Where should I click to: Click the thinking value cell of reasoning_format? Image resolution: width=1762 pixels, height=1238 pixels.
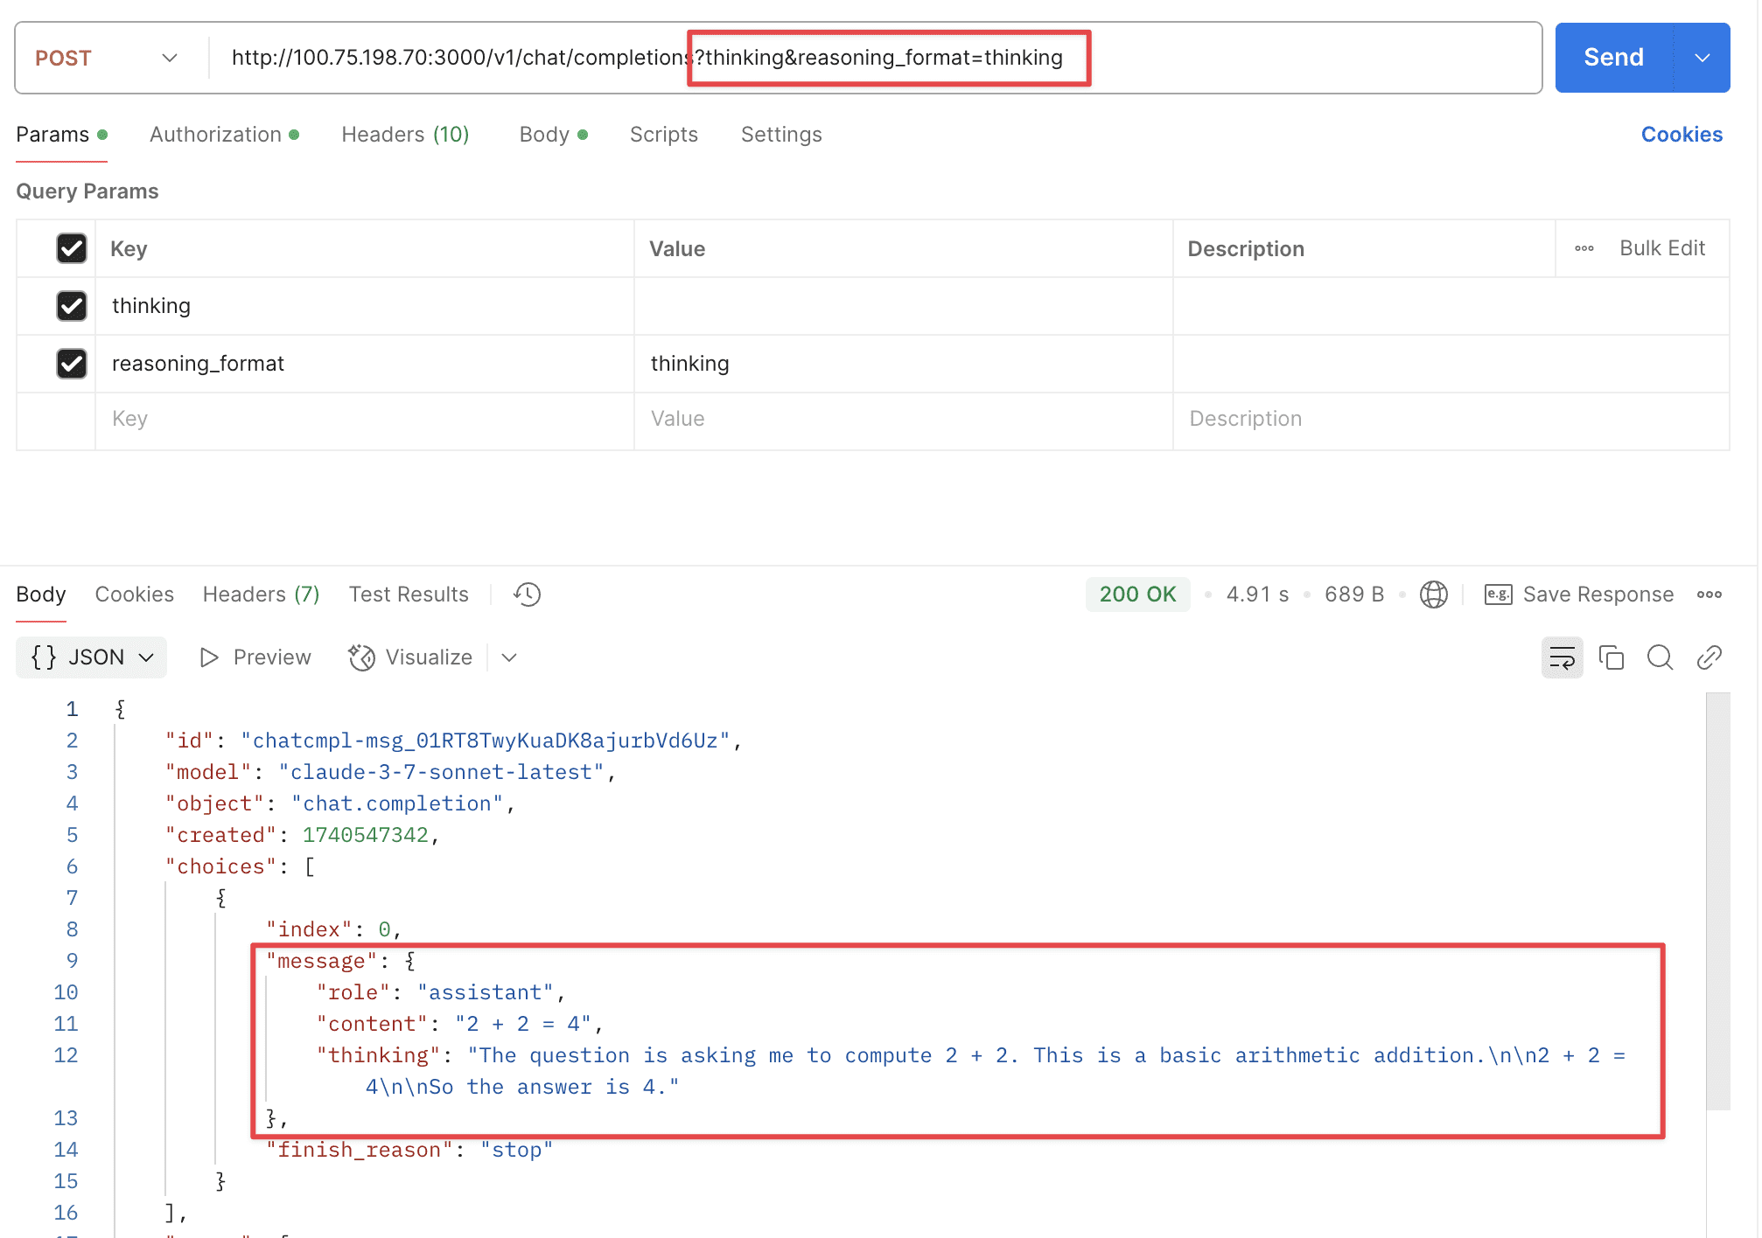[903, 363]
